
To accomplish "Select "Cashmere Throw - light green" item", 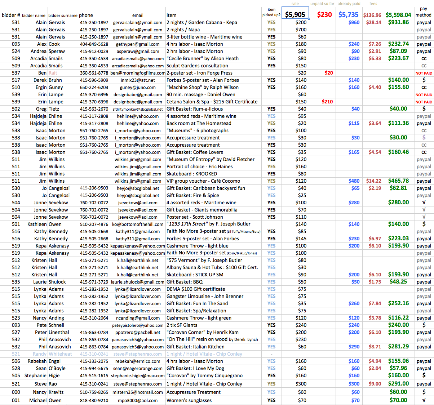I will pyautogui.click(x=199, y=318).
